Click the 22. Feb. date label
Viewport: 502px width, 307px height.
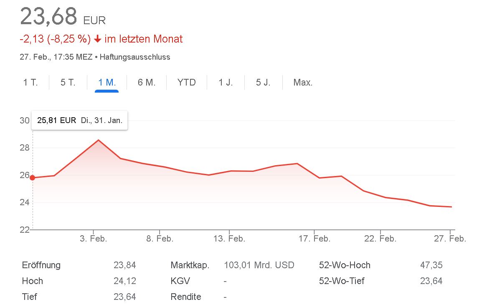click(380, 239)
